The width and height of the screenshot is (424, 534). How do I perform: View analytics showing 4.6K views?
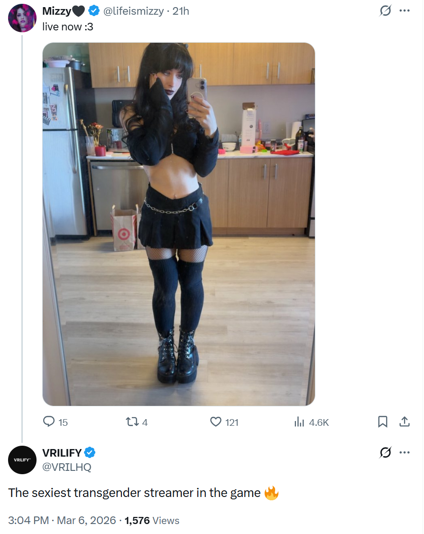312,422
